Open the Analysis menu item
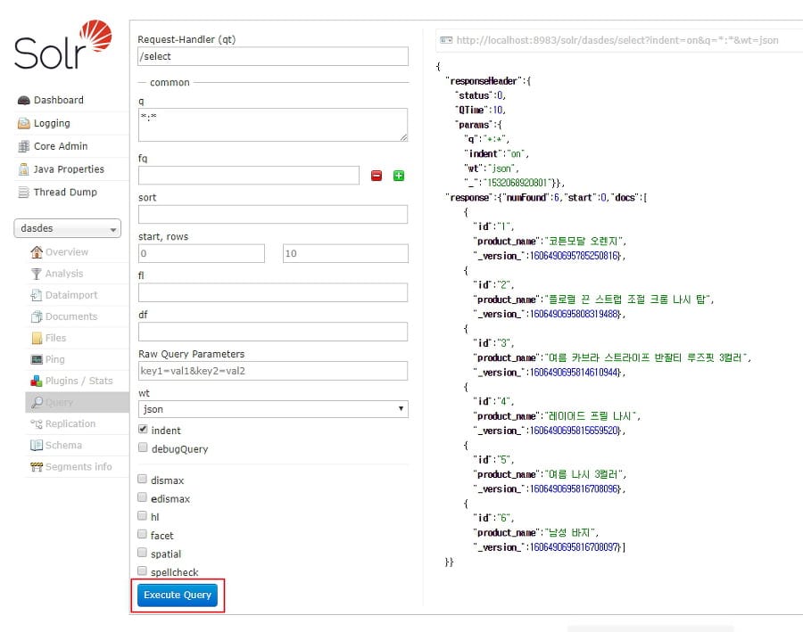 63,274
